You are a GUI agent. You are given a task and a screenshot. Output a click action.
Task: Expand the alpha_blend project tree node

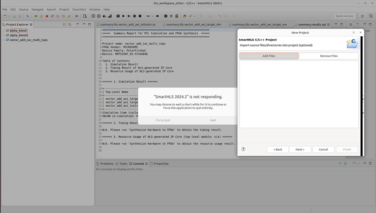tap(4, 31)
